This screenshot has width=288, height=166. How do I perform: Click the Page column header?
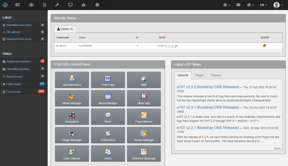(162, 38)
